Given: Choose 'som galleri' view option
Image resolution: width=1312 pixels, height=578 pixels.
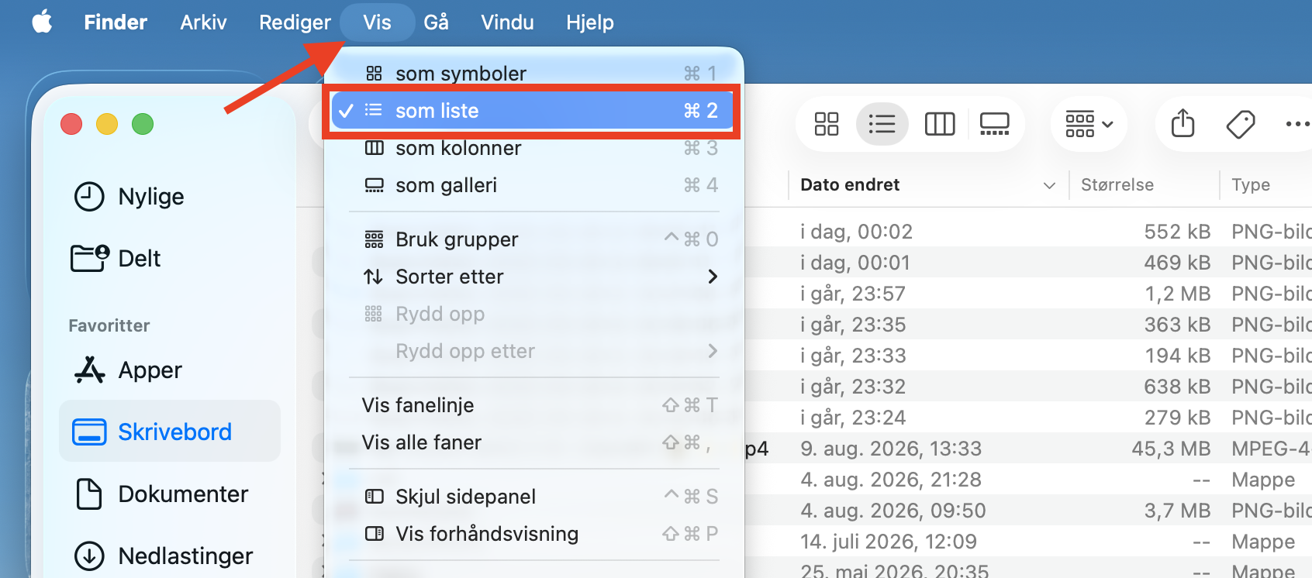Looking at the screenshot, I should [x=533, y=185].
